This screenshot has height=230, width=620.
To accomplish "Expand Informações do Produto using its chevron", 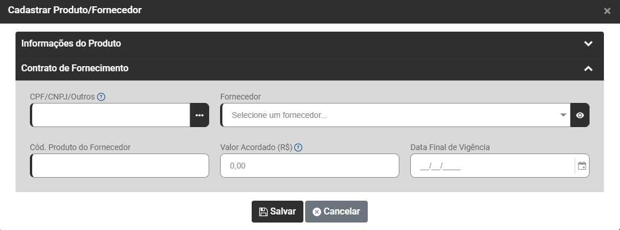I will pos(588,44).
